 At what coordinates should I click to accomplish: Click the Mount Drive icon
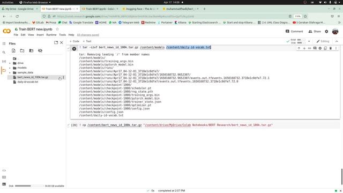point(31,50)
